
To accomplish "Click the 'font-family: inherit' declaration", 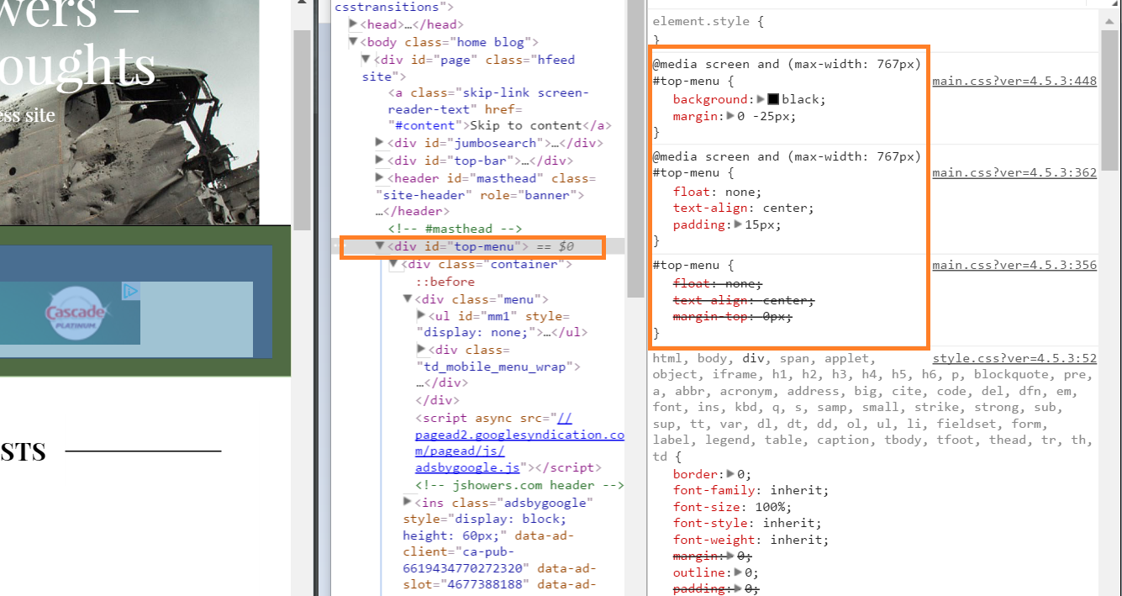I will pos(751,491).
